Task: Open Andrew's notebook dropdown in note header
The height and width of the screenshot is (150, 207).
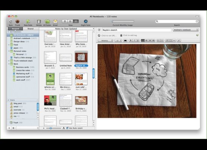Action: pyautogui.click(x=186, y=30)
